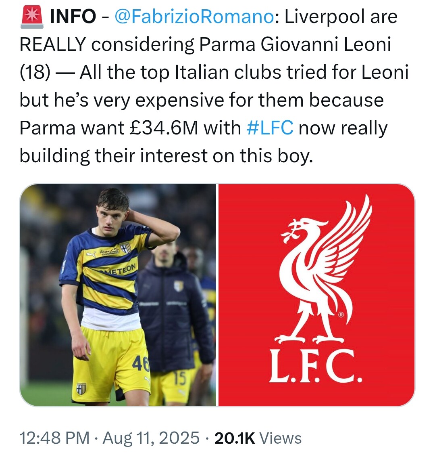The image size is (435, 455).
Task: Click the Parma crest on striped jersey
Action: pyautogui.click(x=126, y=247)
